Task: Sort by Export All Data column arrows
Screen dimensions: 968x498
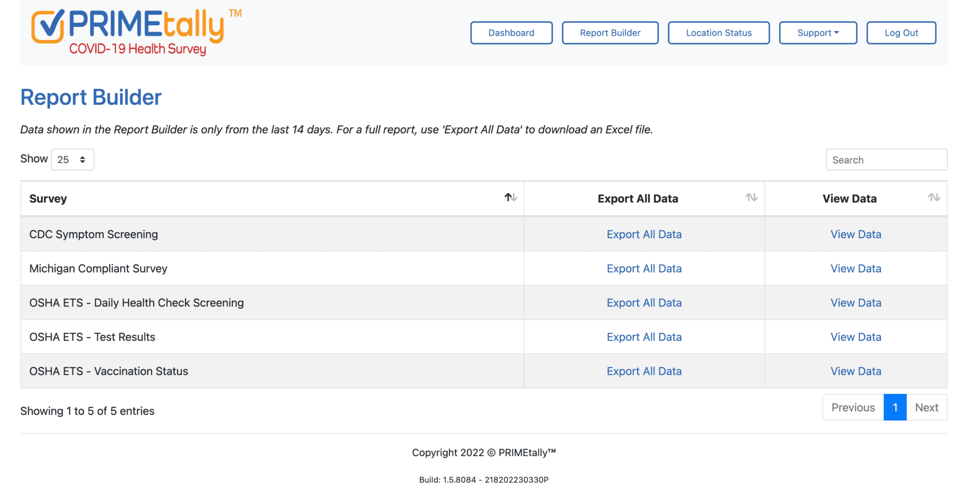Action: point(751,197)
